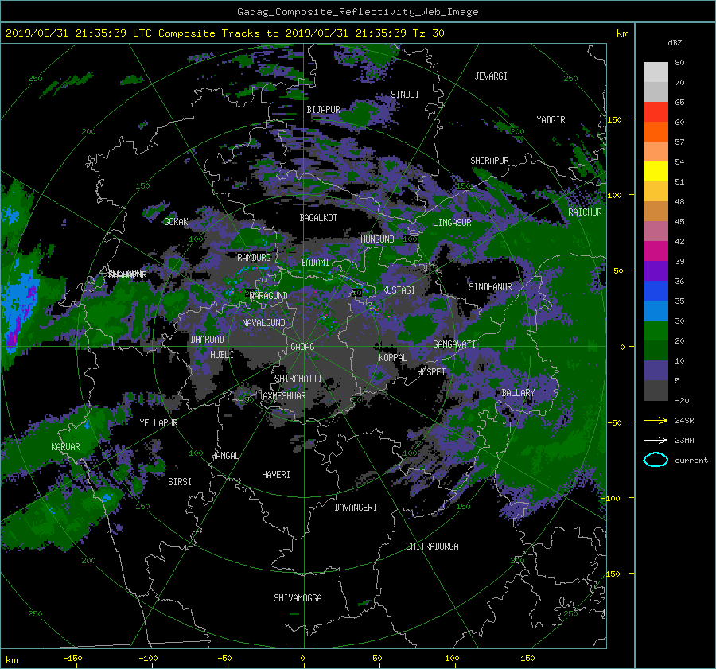The image size is (716, 669).
Task: Click the magenta 39 dBZ legend swatch
Action: 656,251
